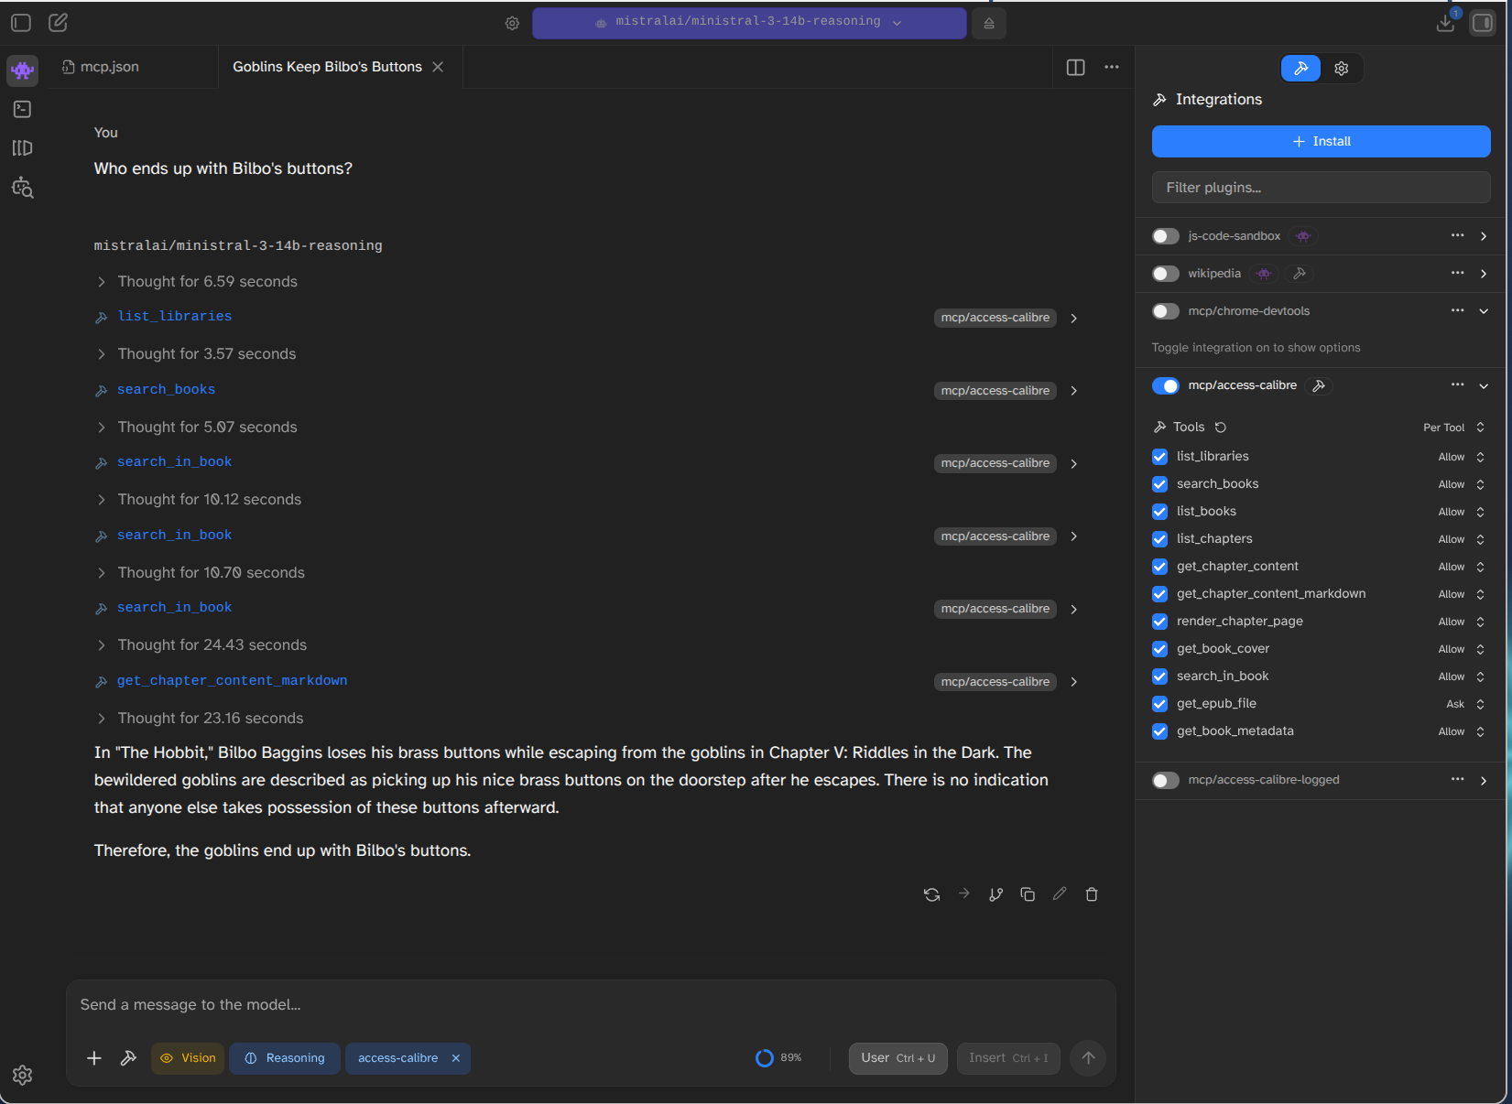Screen dimensions: 1512x1104
Task: Enable the mcp/access-calibre-logged integration
Action: pyautogui.click(x=1165, y=780)
